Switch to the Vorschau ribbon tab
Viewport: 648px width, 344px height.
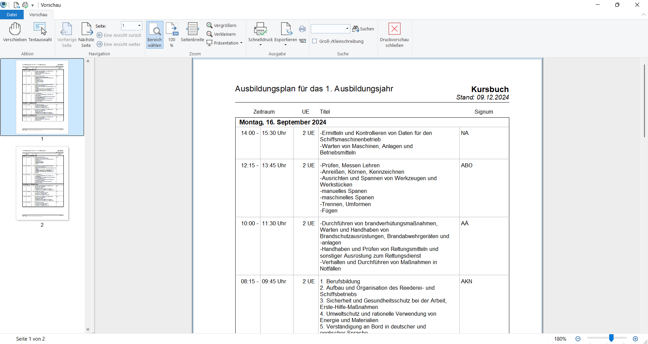tap(38, 15)
